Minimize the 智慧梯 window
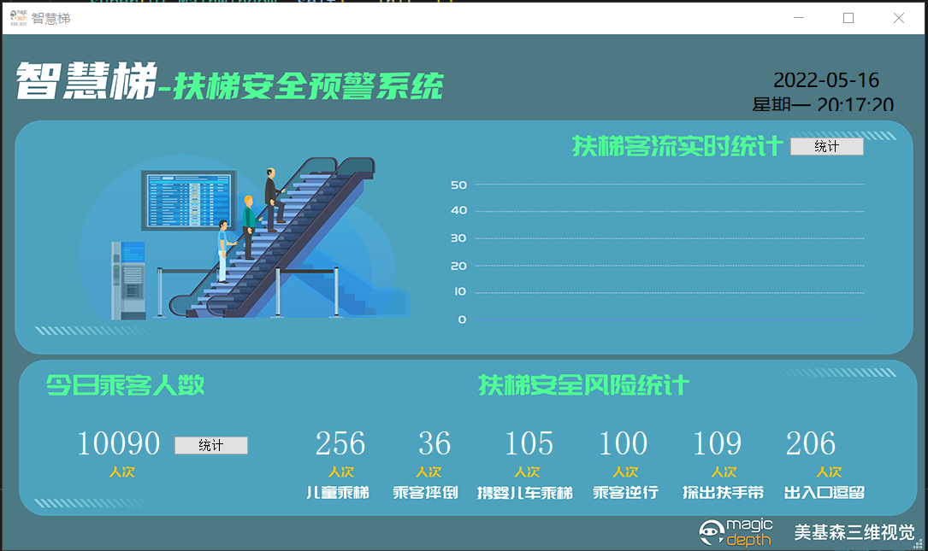Viewport: 928px width, 551px height. (x=798, y=18)
